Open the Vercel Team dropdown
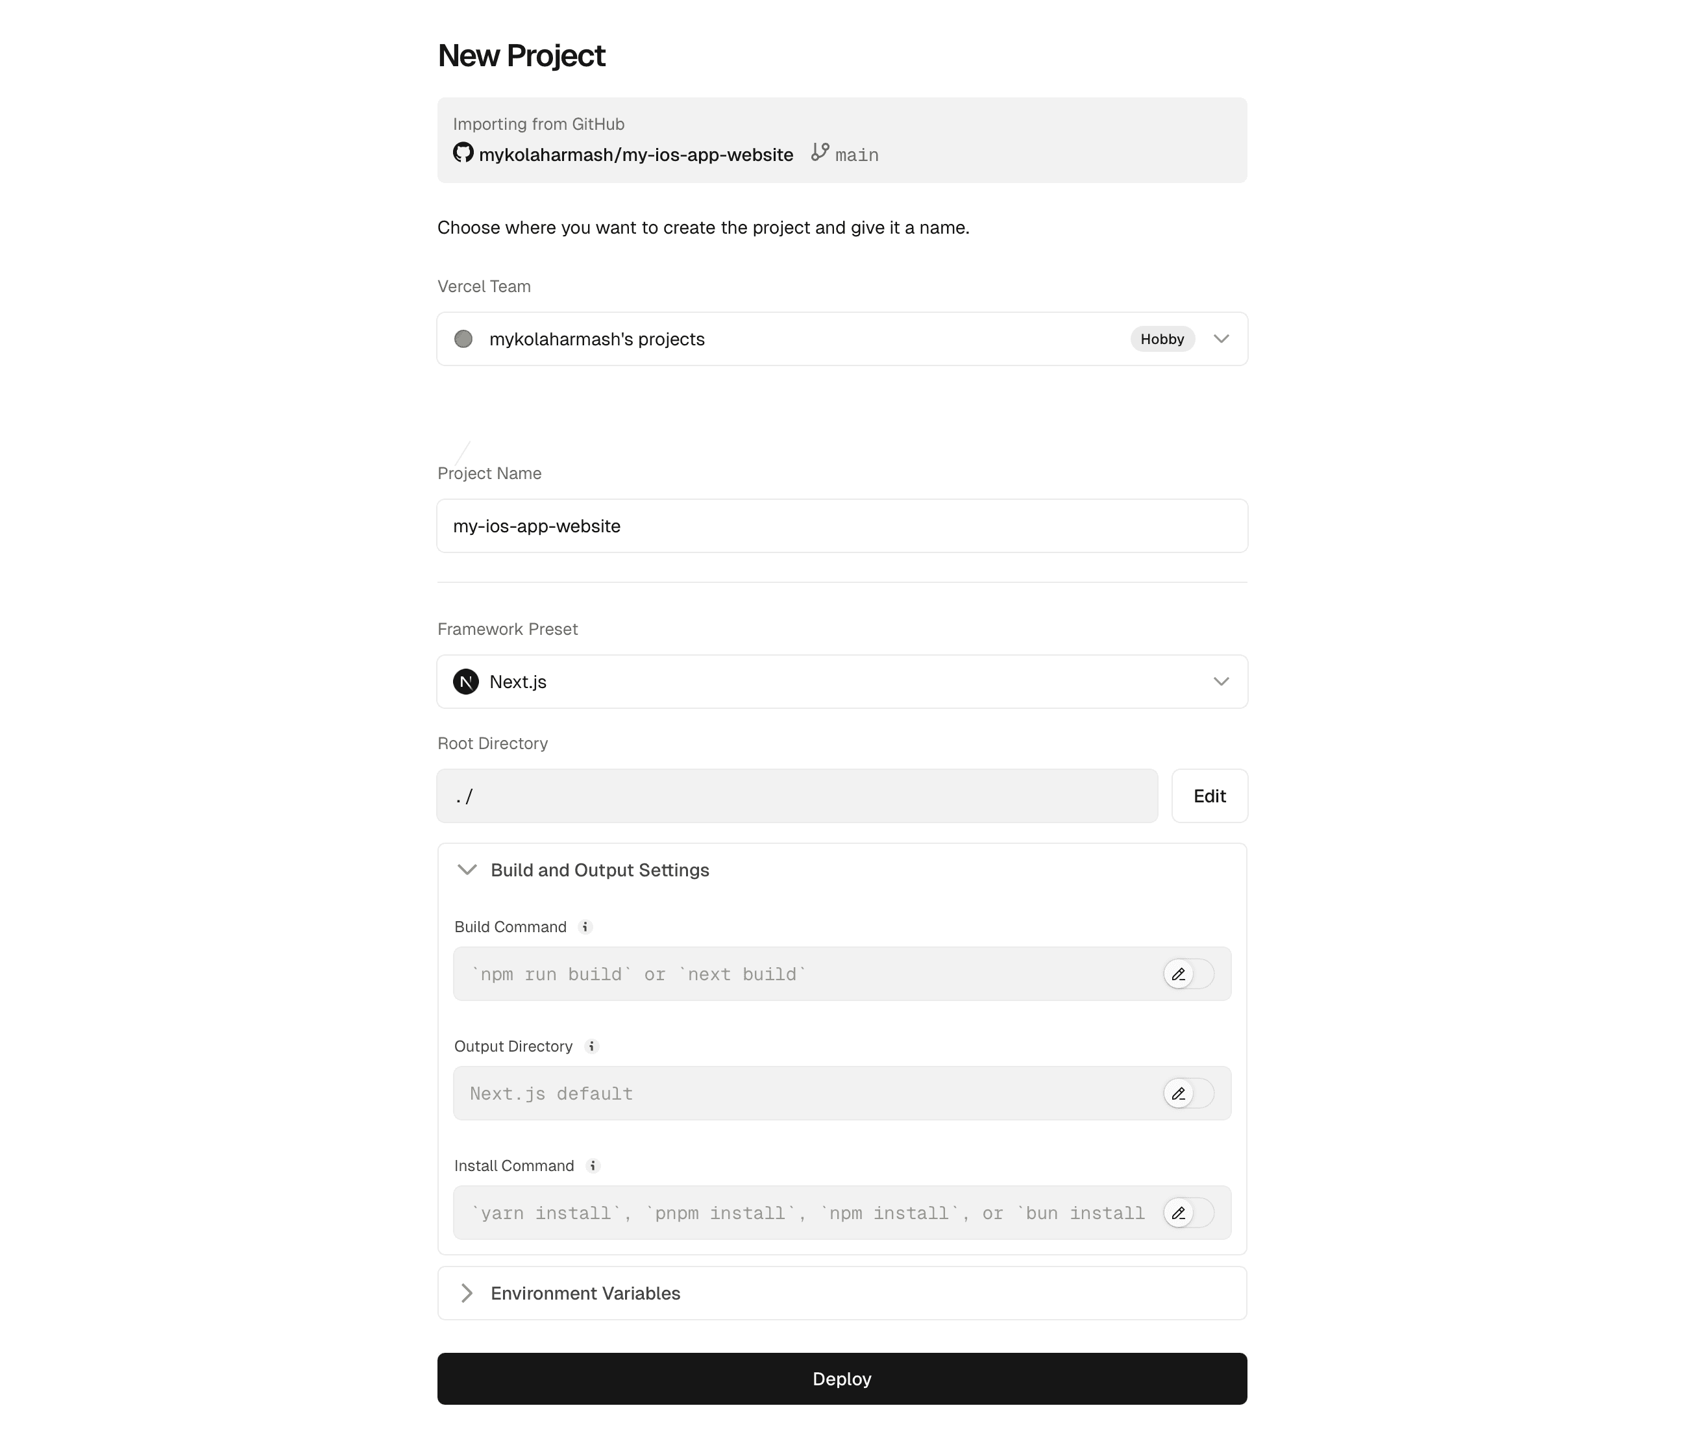The image size is (1707, 1445). coord(1220,338)
